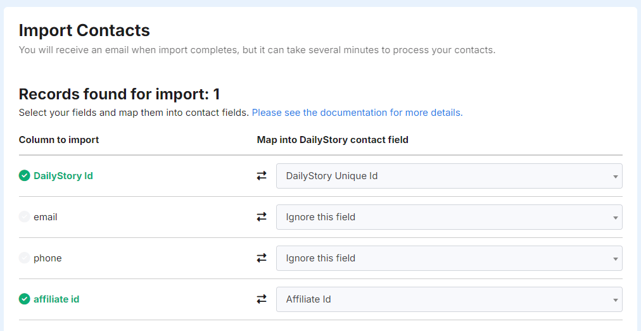Select the DailyStory Id column label
641x331 pixels.
click(x=63, y=176)
